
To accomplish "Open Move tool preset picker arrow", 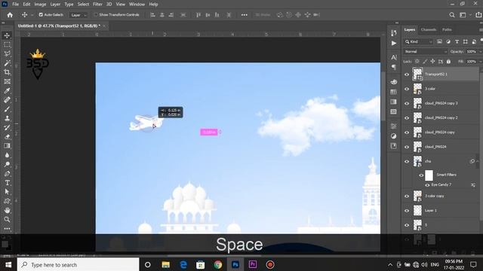I will coord(32,15).
